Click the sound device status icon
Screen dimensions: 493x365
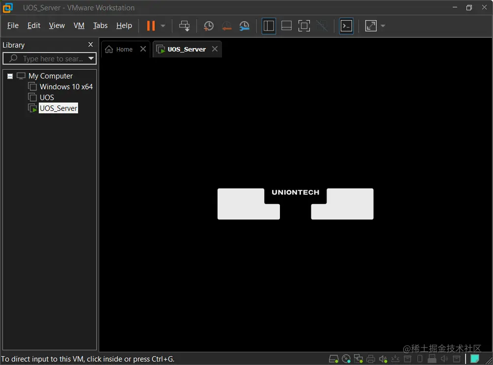coord(383,359)
